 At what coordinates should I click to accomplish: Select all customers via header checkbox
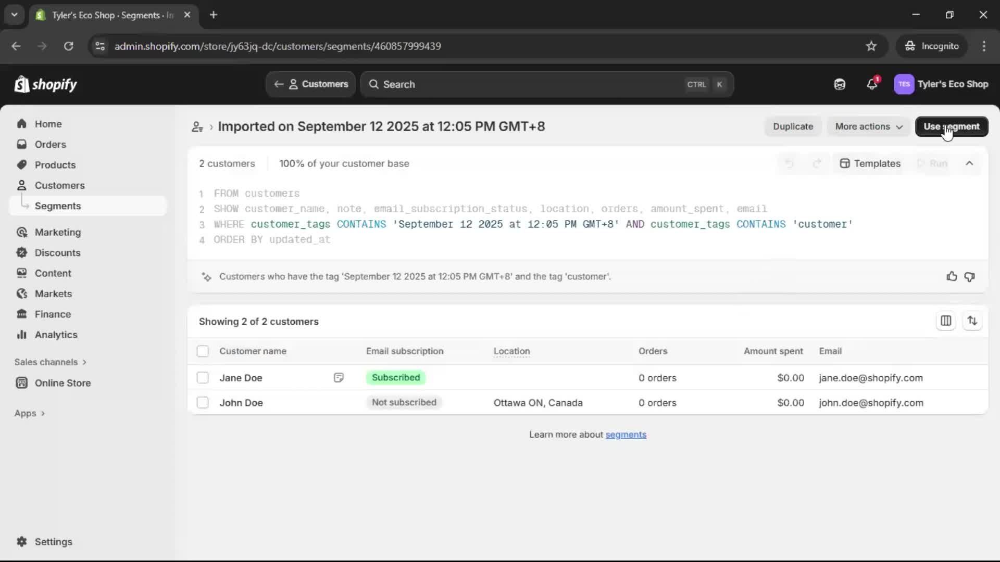click(203, 351)
